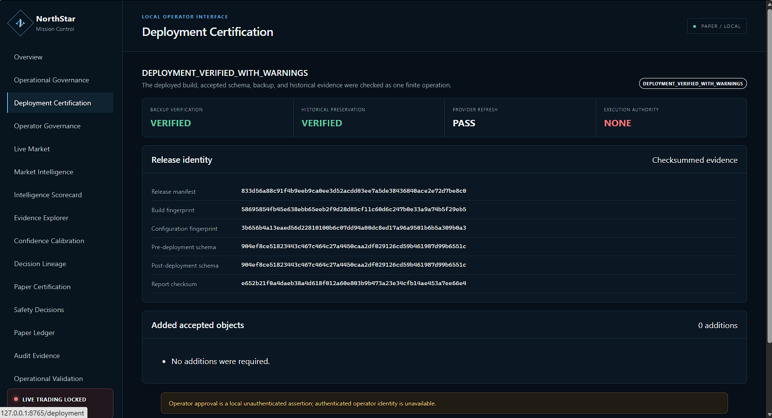Image resolution: width=772 pixels, height=418 pixels.
Task: Click the deployment check description sentence
Action: pos(296,85)
